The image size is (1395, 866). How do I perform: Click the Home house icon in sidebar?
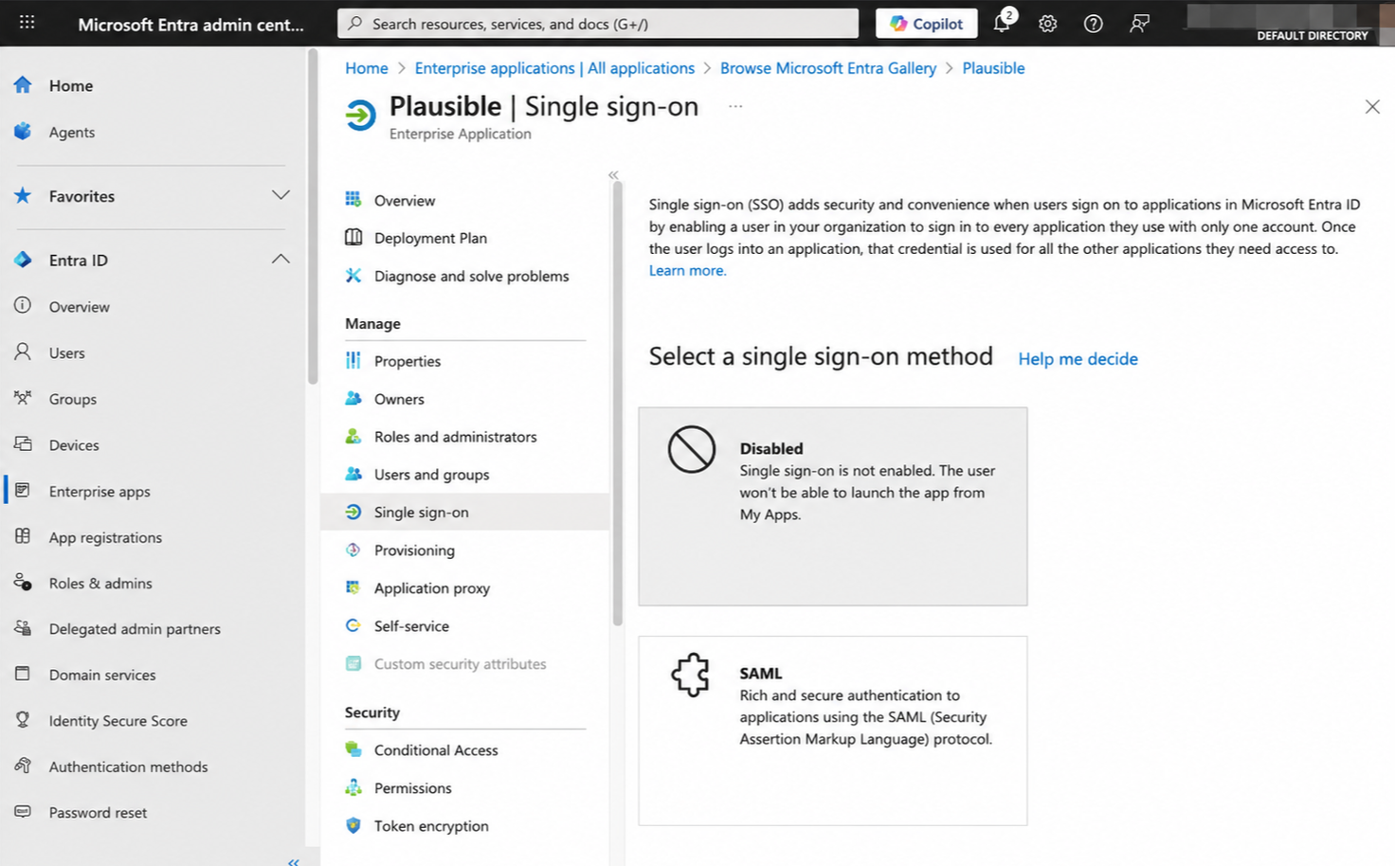[23, 84]
